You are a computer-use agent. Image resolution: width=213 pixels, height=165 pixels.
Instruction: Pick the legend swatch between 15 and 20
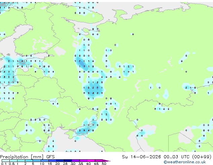pyautogui.click(x=52, y=161)
